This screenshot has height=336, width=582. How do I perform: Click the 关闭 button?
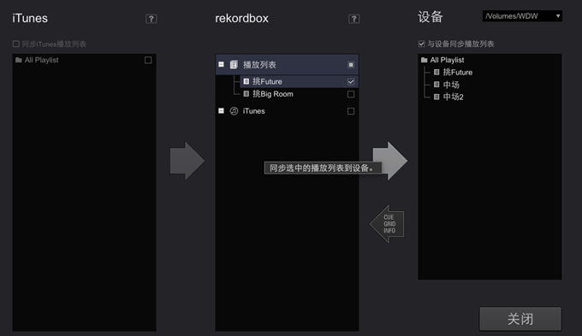(x=520, y=319)
